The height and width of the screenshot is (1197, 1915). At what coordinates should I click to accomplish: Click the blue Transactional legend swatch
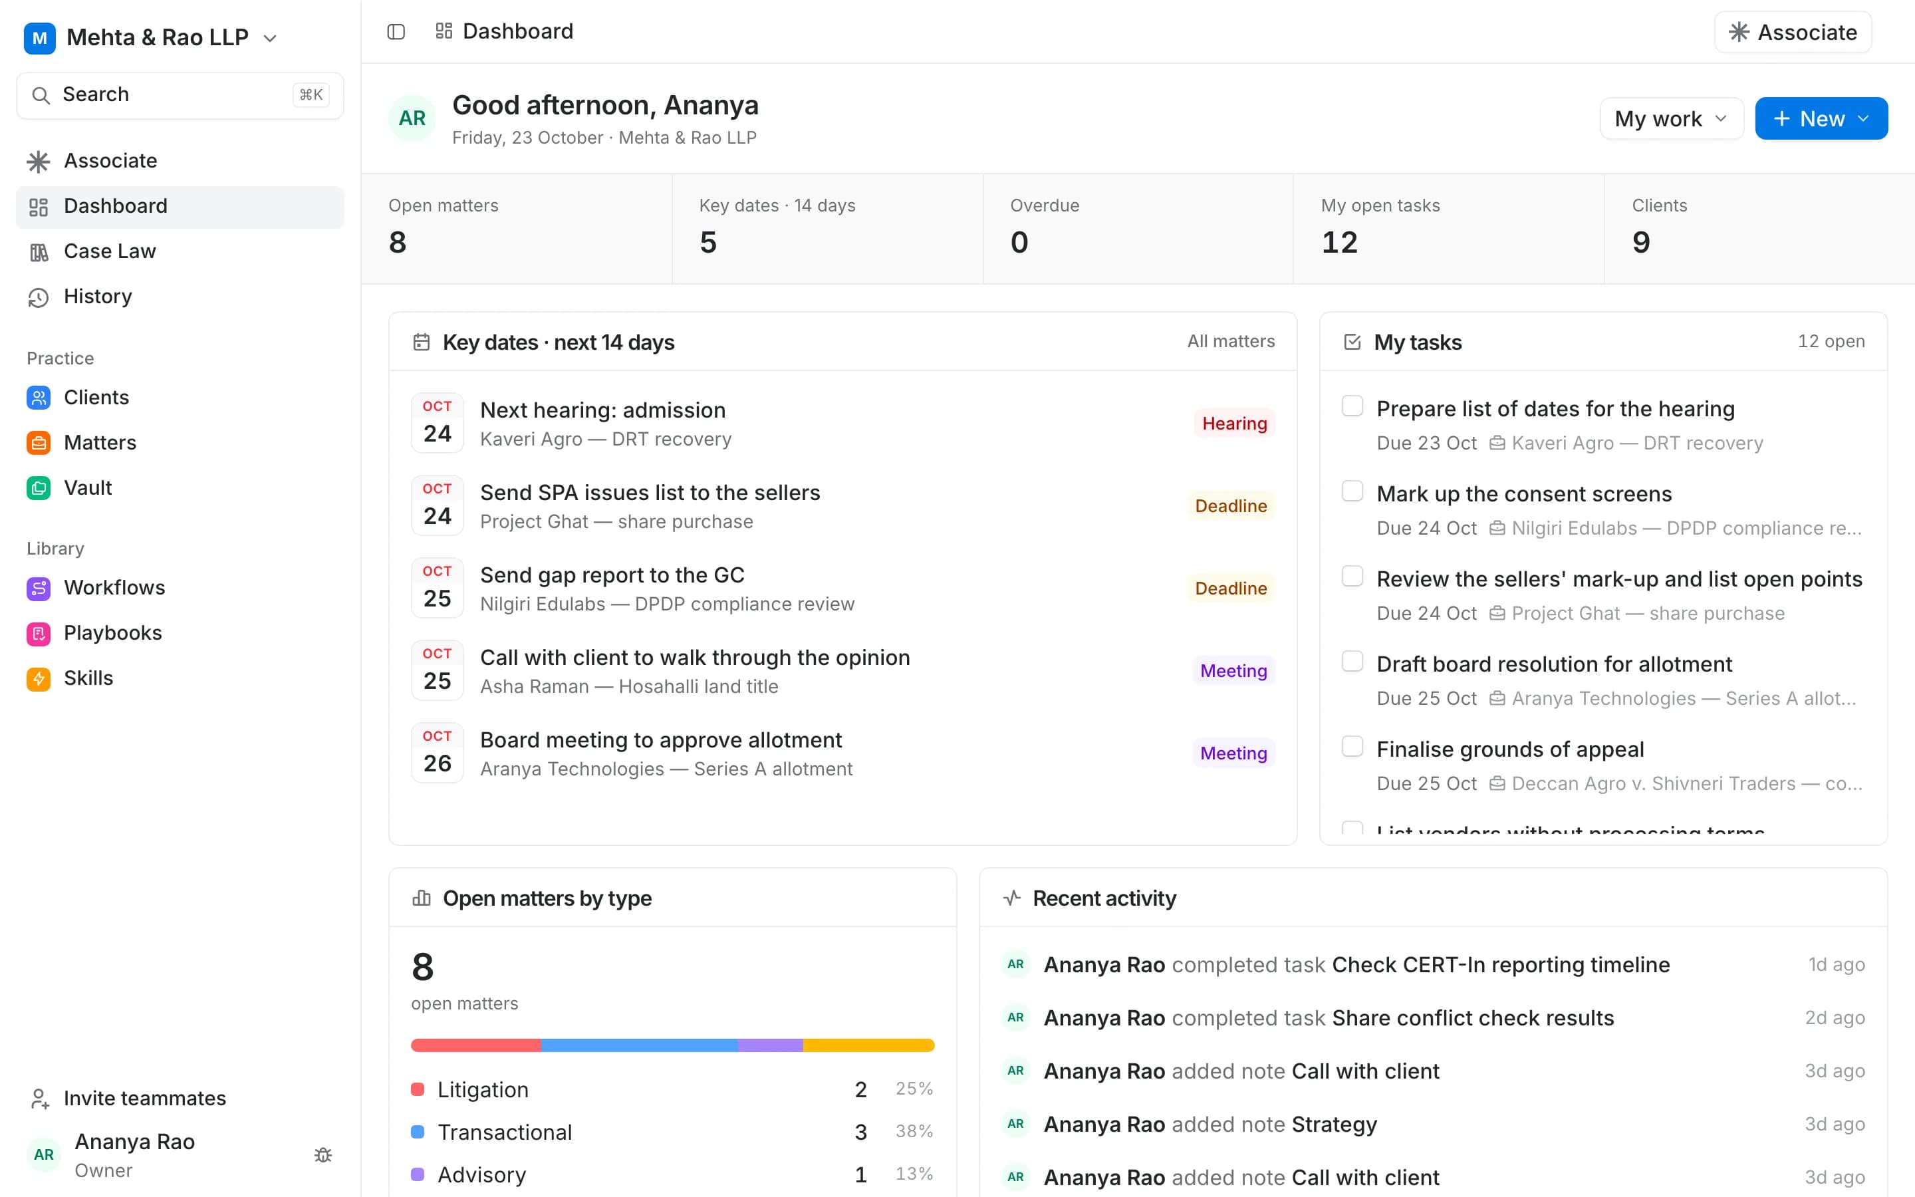pos(418,1132)
